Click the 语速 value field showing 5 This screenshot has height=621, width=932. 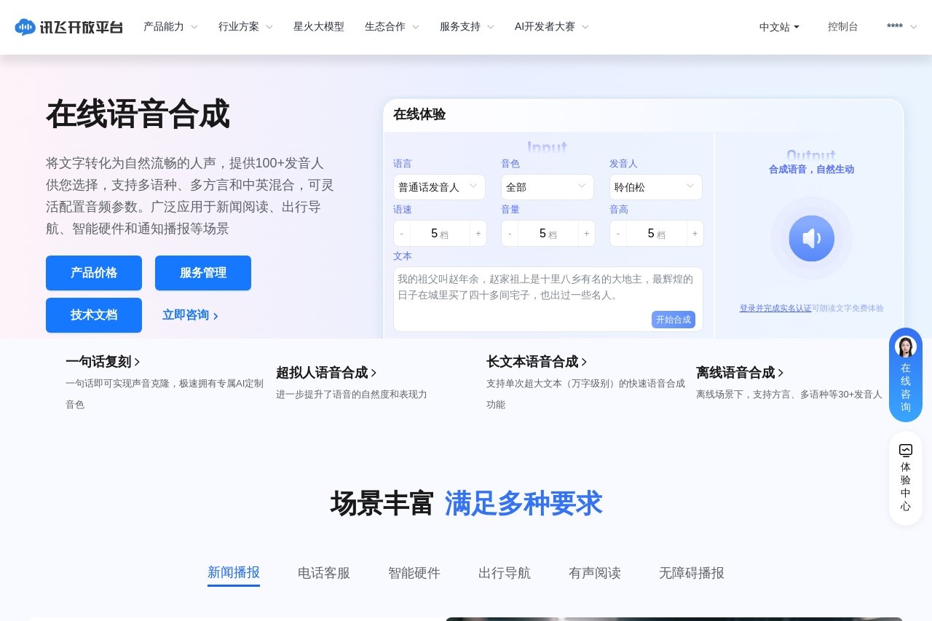coord(441,234)
